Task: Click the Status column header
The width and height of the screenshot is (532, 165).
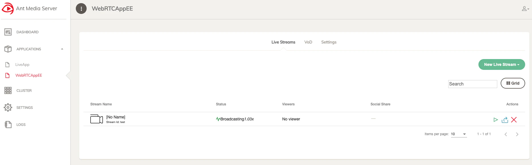Action: [x=221, y=104]
